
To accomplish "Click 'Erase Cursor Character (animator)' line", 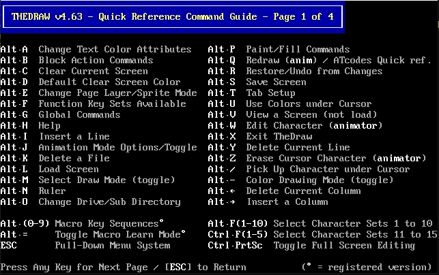I will pos(336,159).
